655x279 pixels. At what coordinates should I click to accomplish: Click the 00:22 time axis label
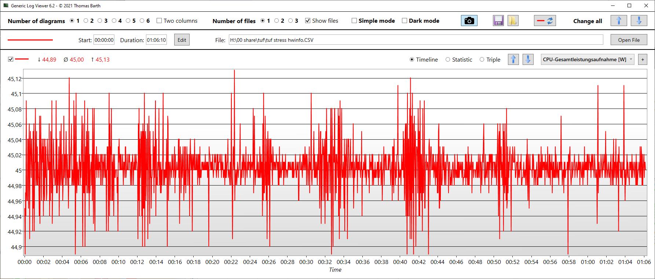[x=231, y=262]
